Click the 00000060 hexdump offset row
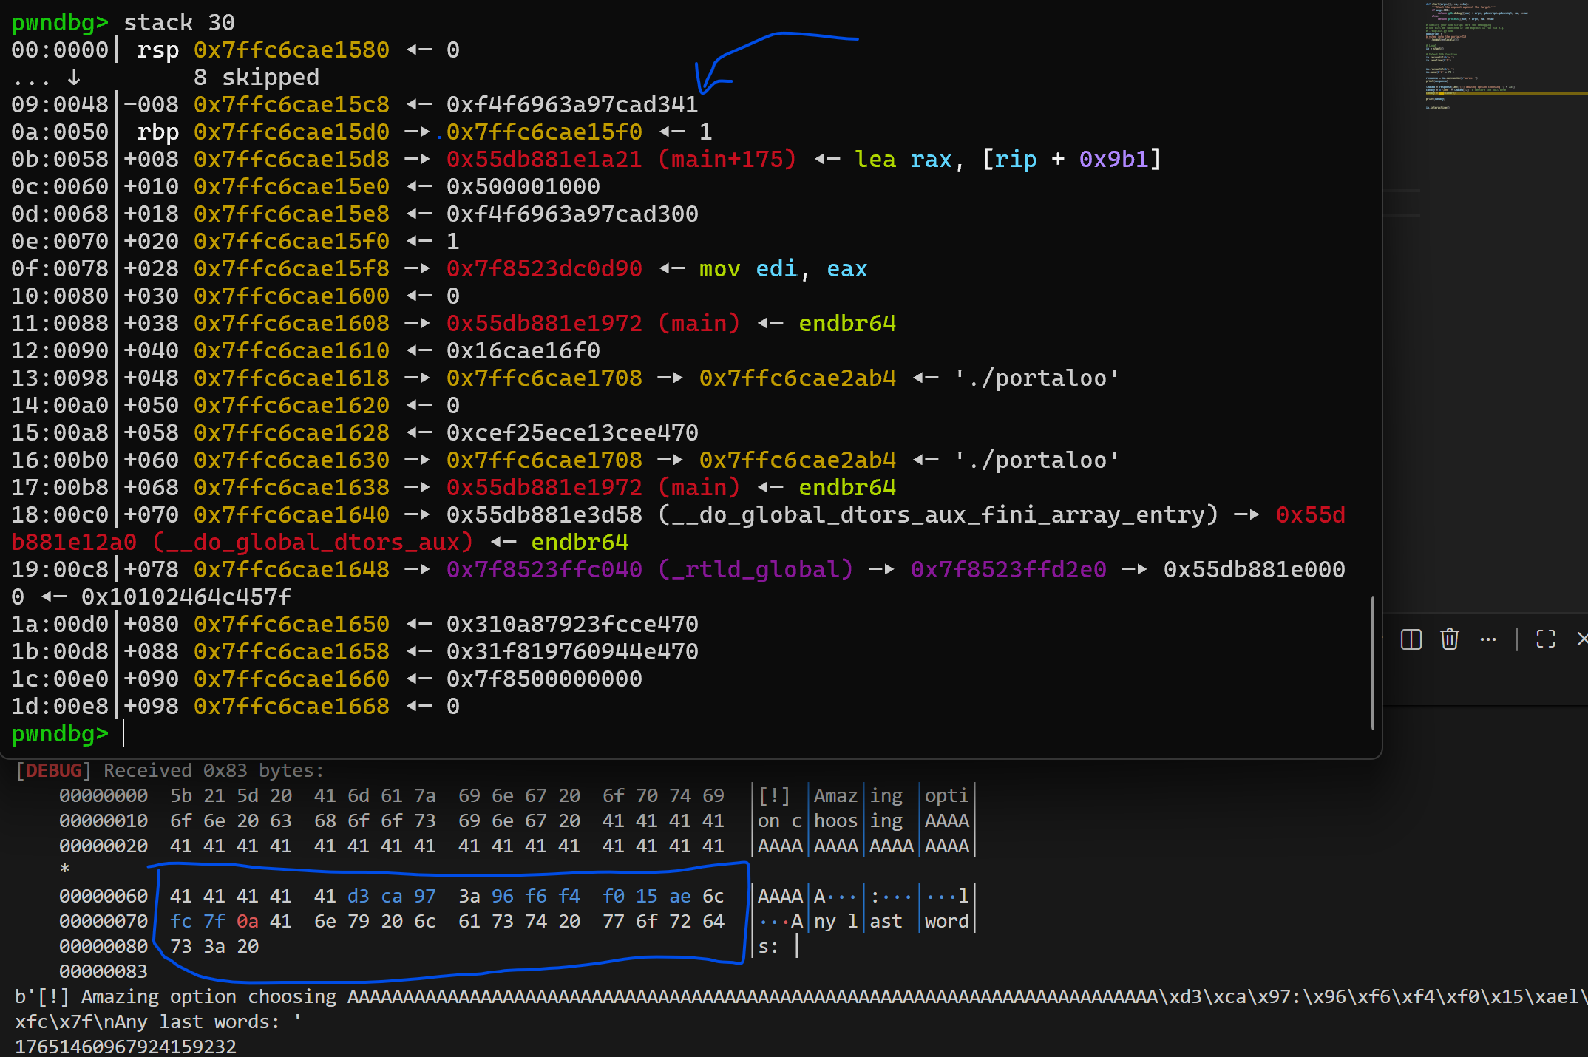The height and width of the screenshot is (1057, 1588). (x=104, y=897)
